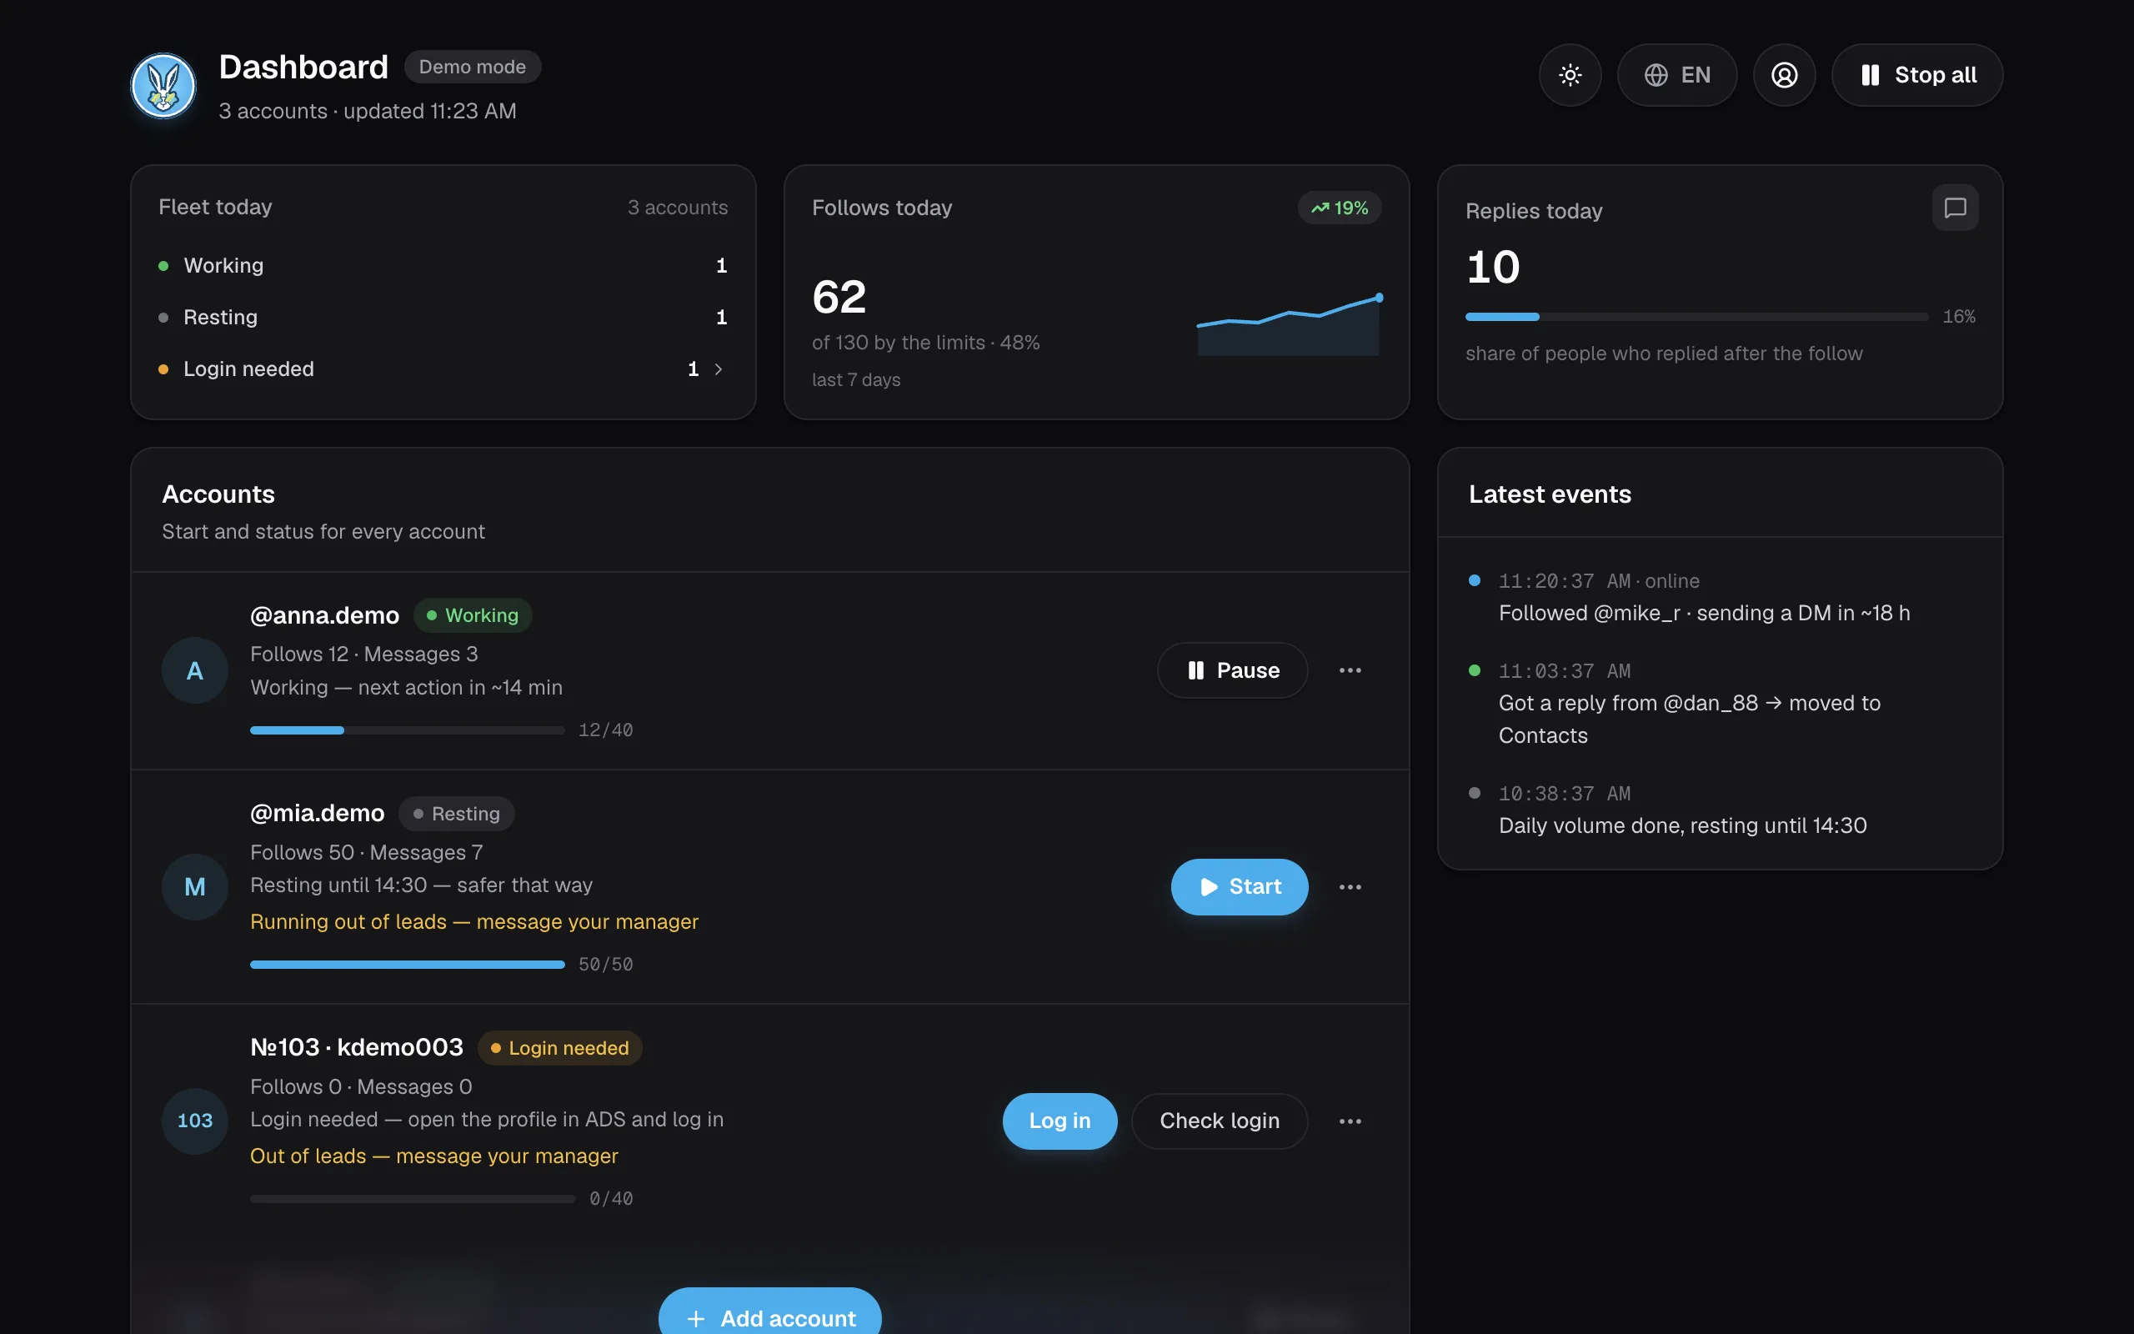Select the Resting row in Fleet today

pyautogui.click(x=443, y=318)
